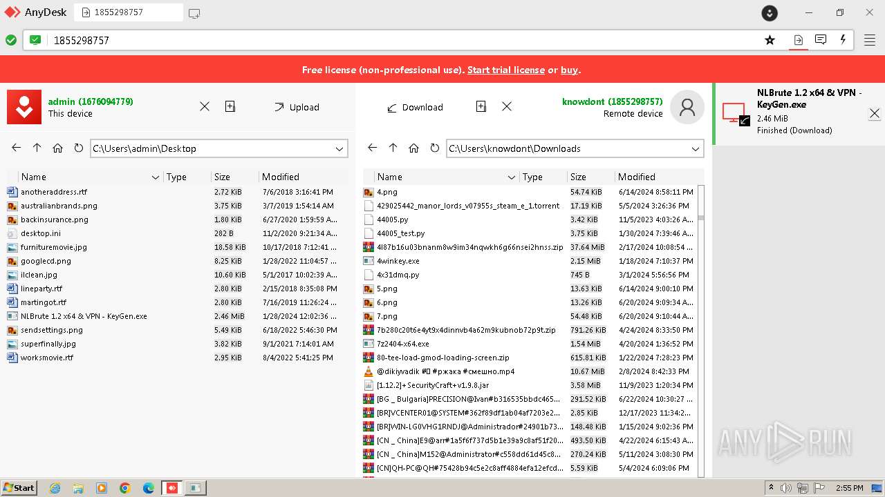Select worksmovie.rtf in local pane

(176, 358)
